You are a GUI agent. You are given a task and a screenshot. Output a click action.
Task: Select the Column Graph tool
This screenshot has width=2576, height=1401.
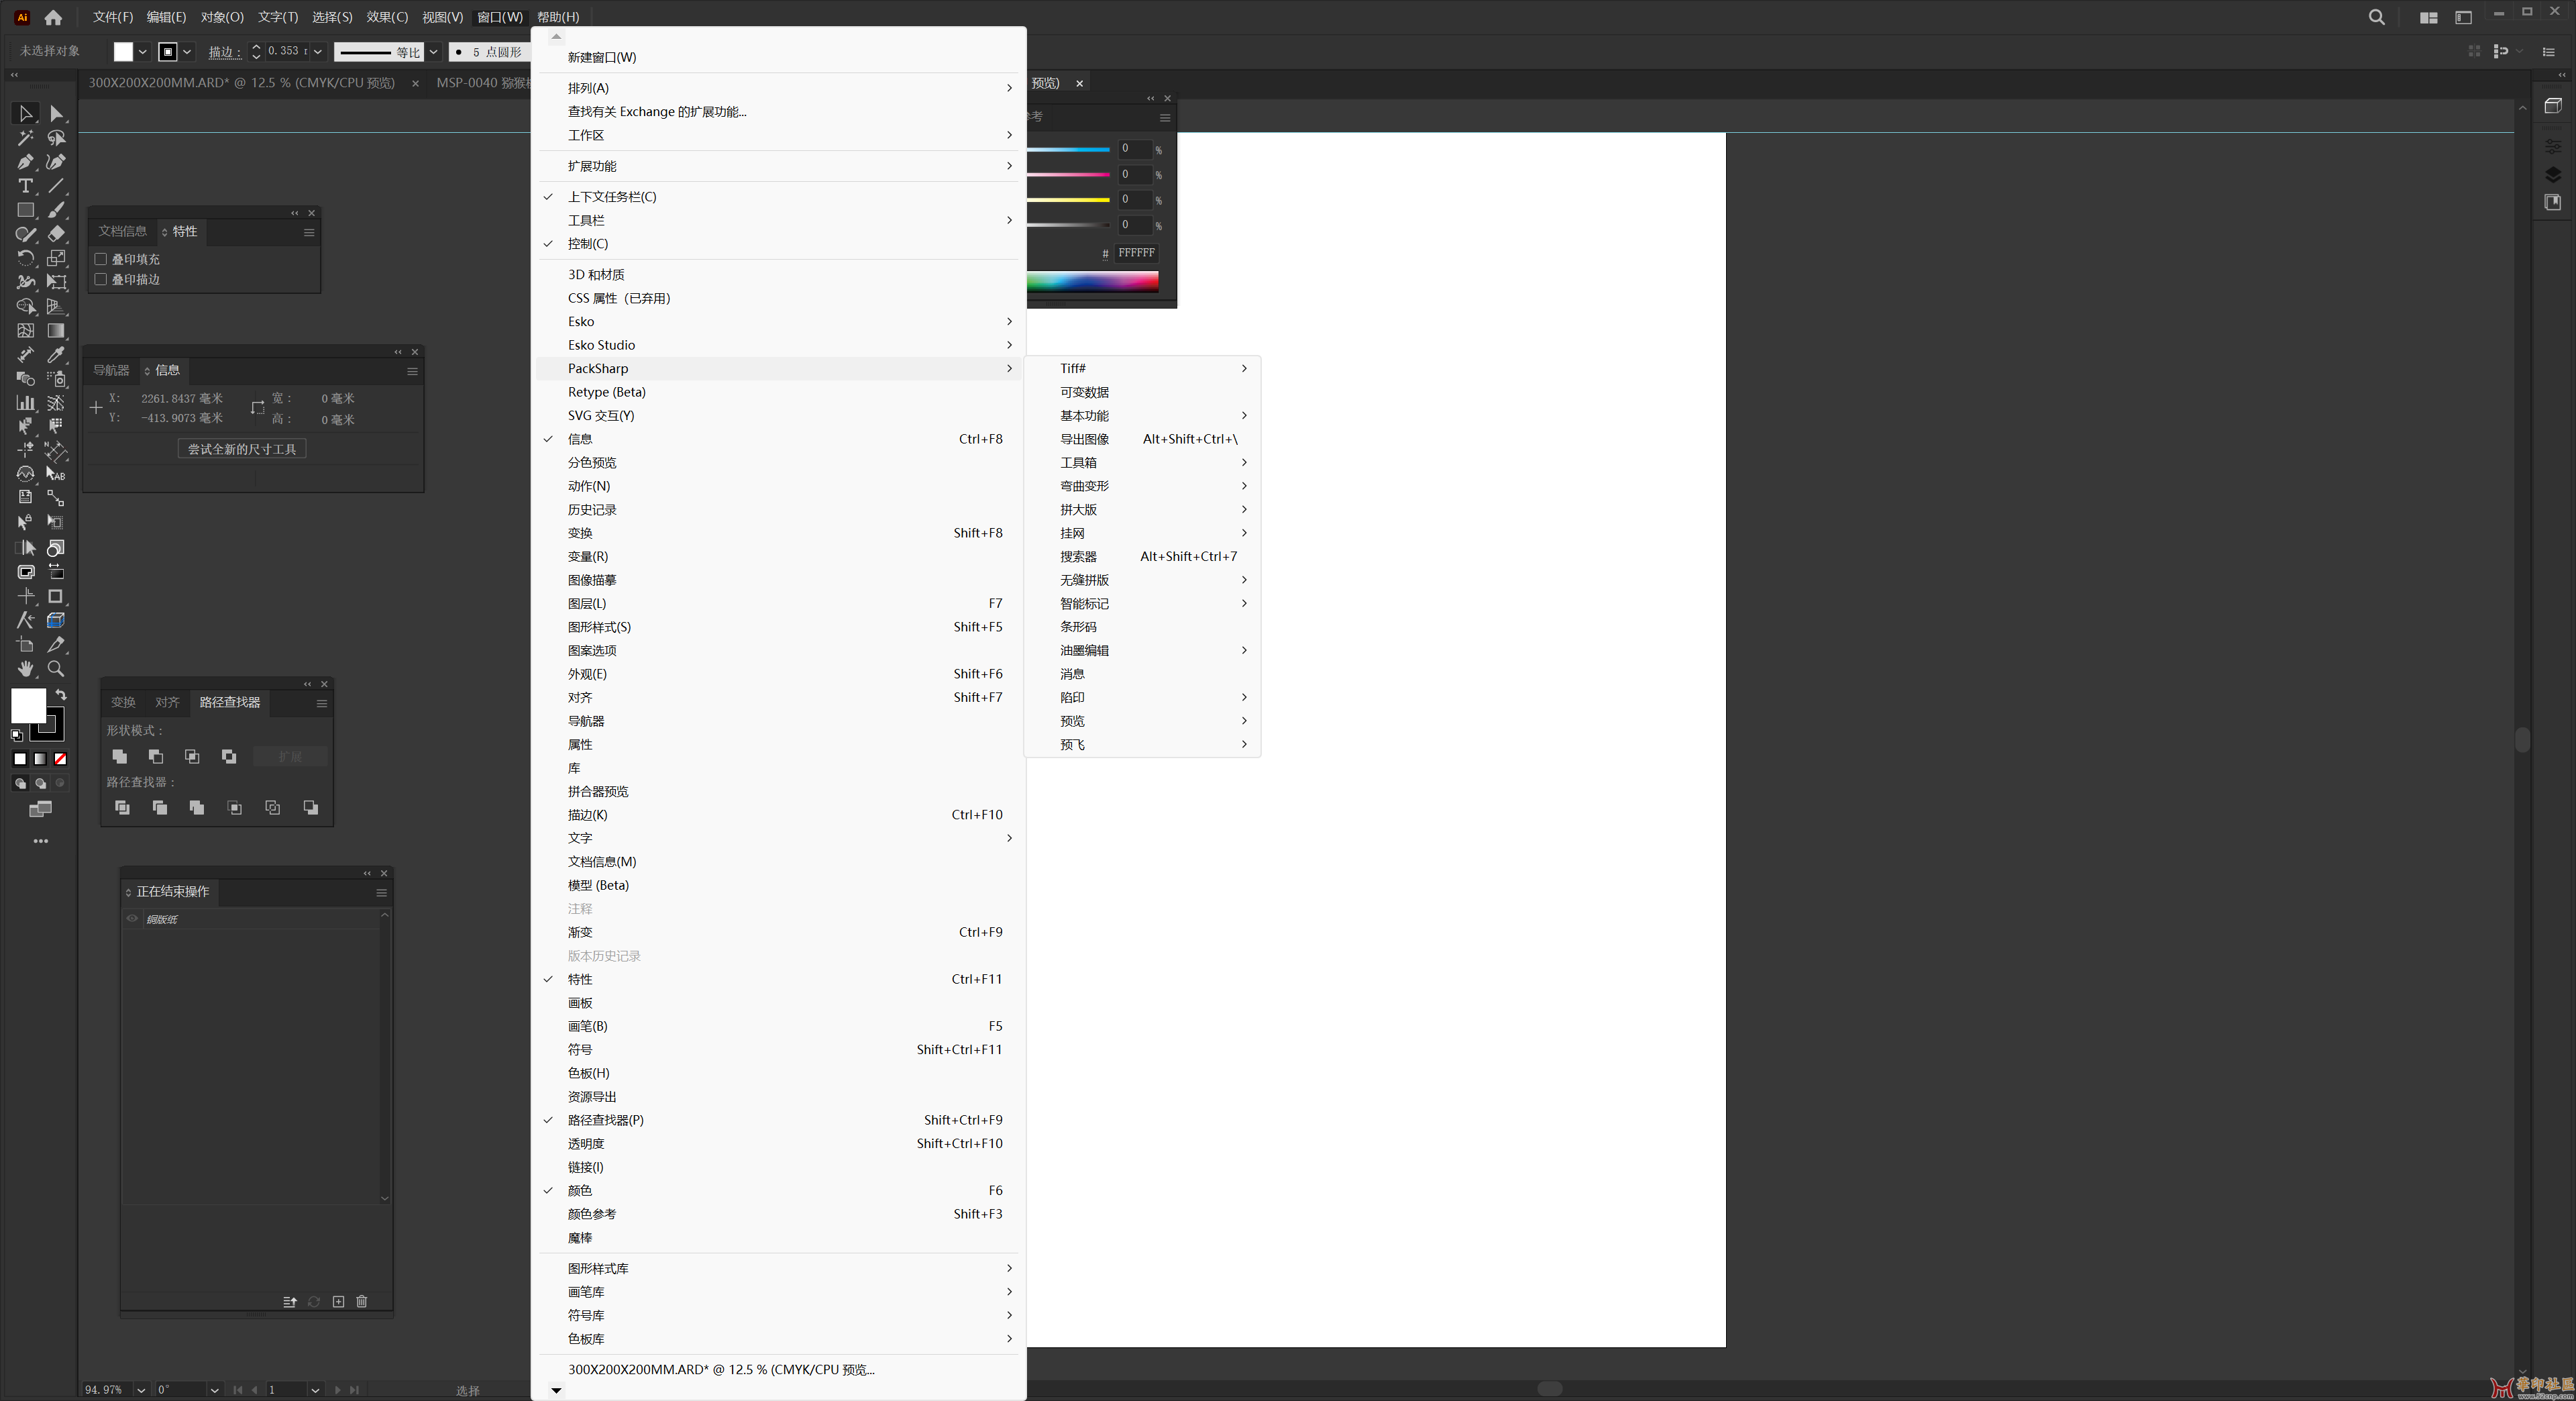(x=25, y=403)
